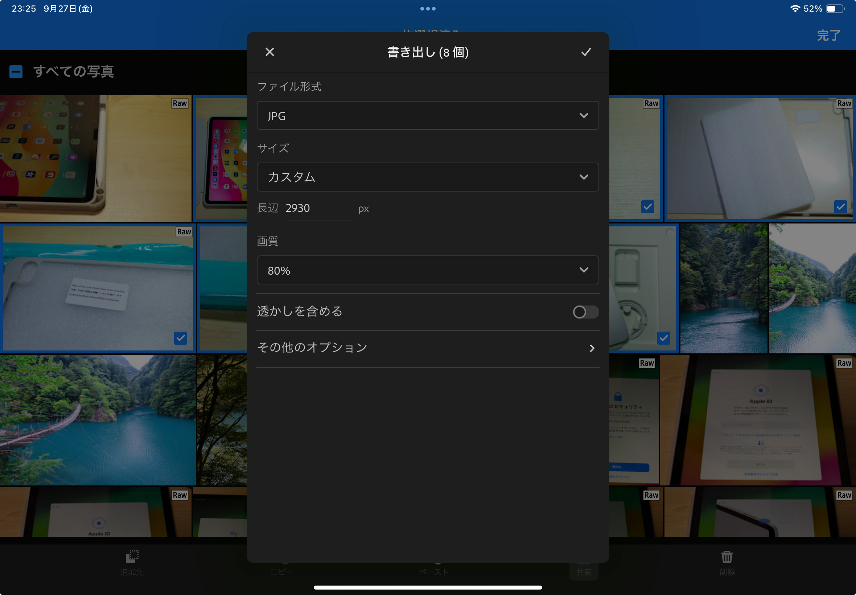
Task: Select the suspension bridge lake thumbnail
Action: tap(98, 420)
